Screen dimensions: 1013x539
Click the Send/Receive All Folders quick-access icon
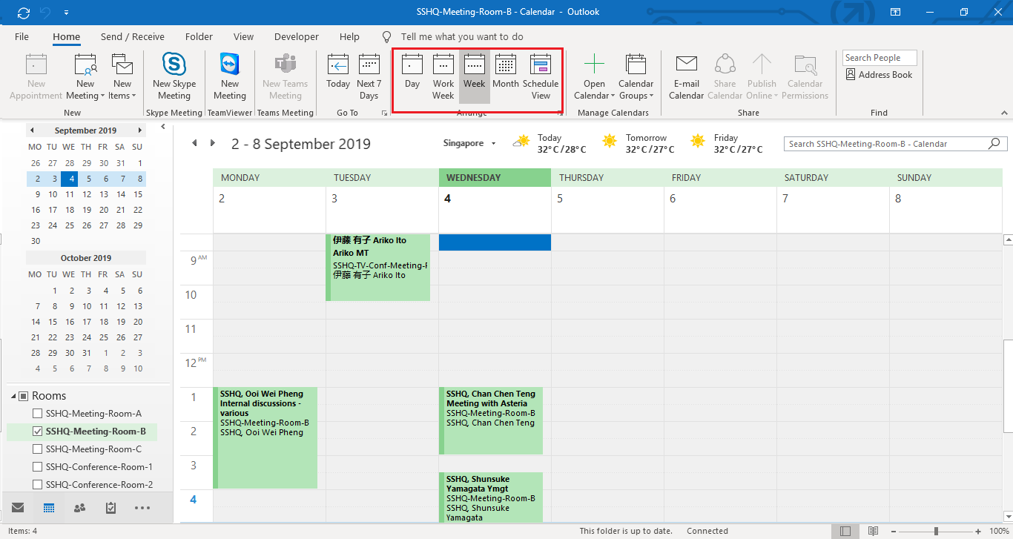tap(24, 13)
